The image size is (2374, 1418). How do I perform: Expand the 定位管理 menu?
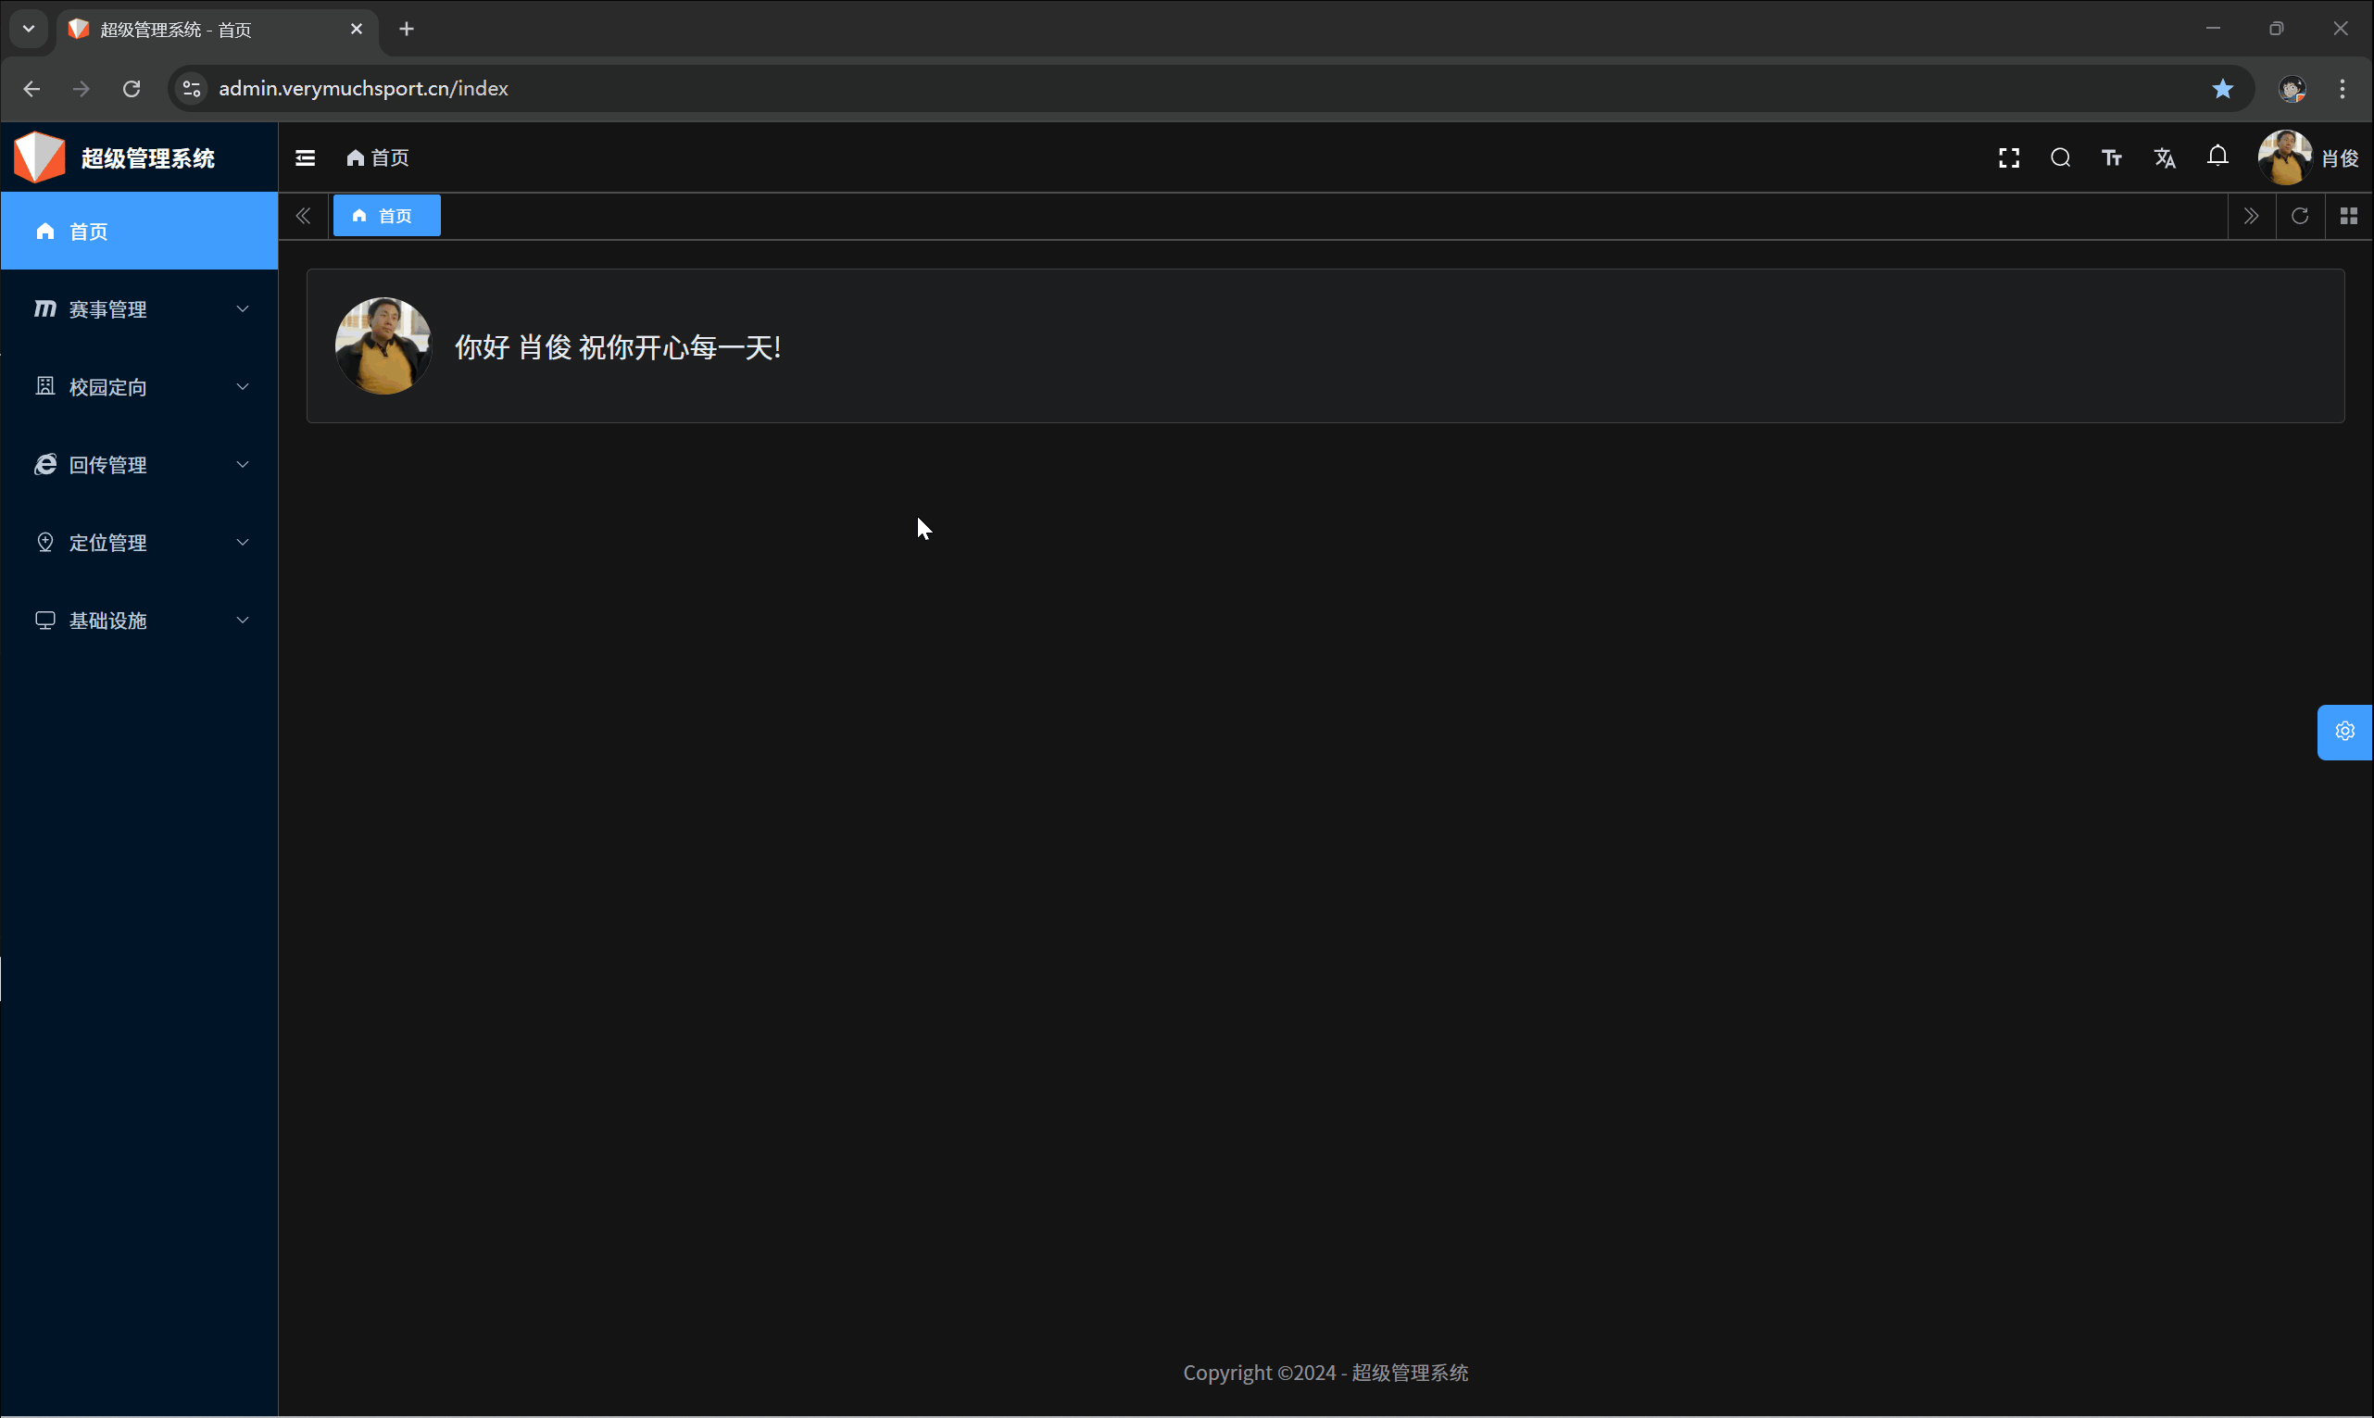tap(140, 543)
